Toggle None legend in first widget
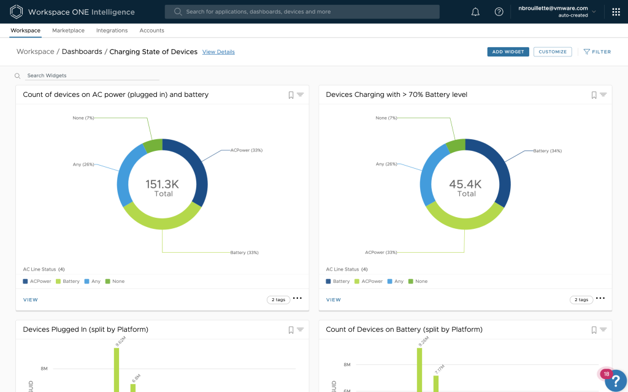 [x=115, y=282]
